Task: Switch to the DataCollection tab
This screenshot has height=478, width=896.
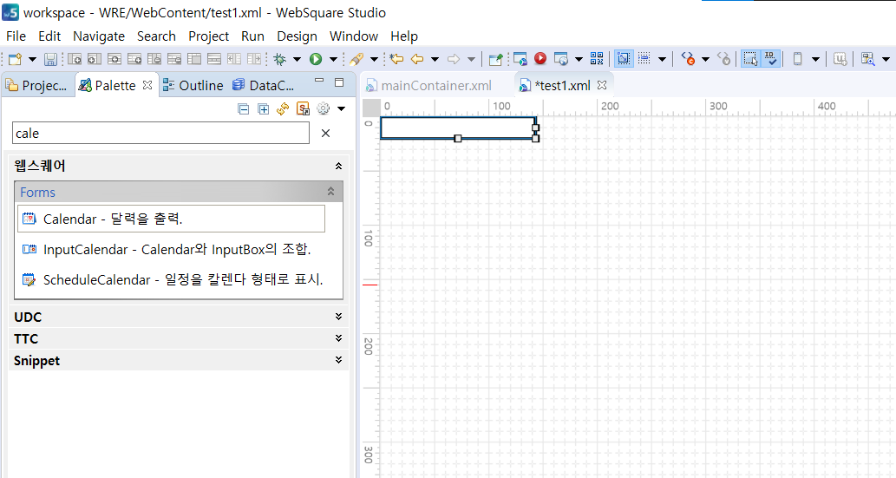Action: (x=264, y=85)
